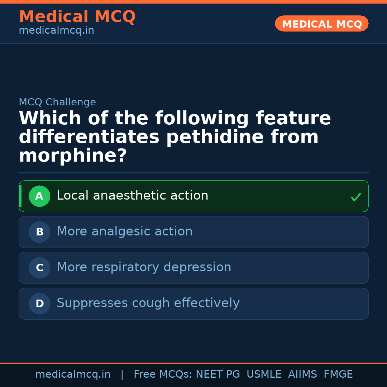
Task: Open the medicalmcq.in link under the title
Action: [x=56, y=31]
